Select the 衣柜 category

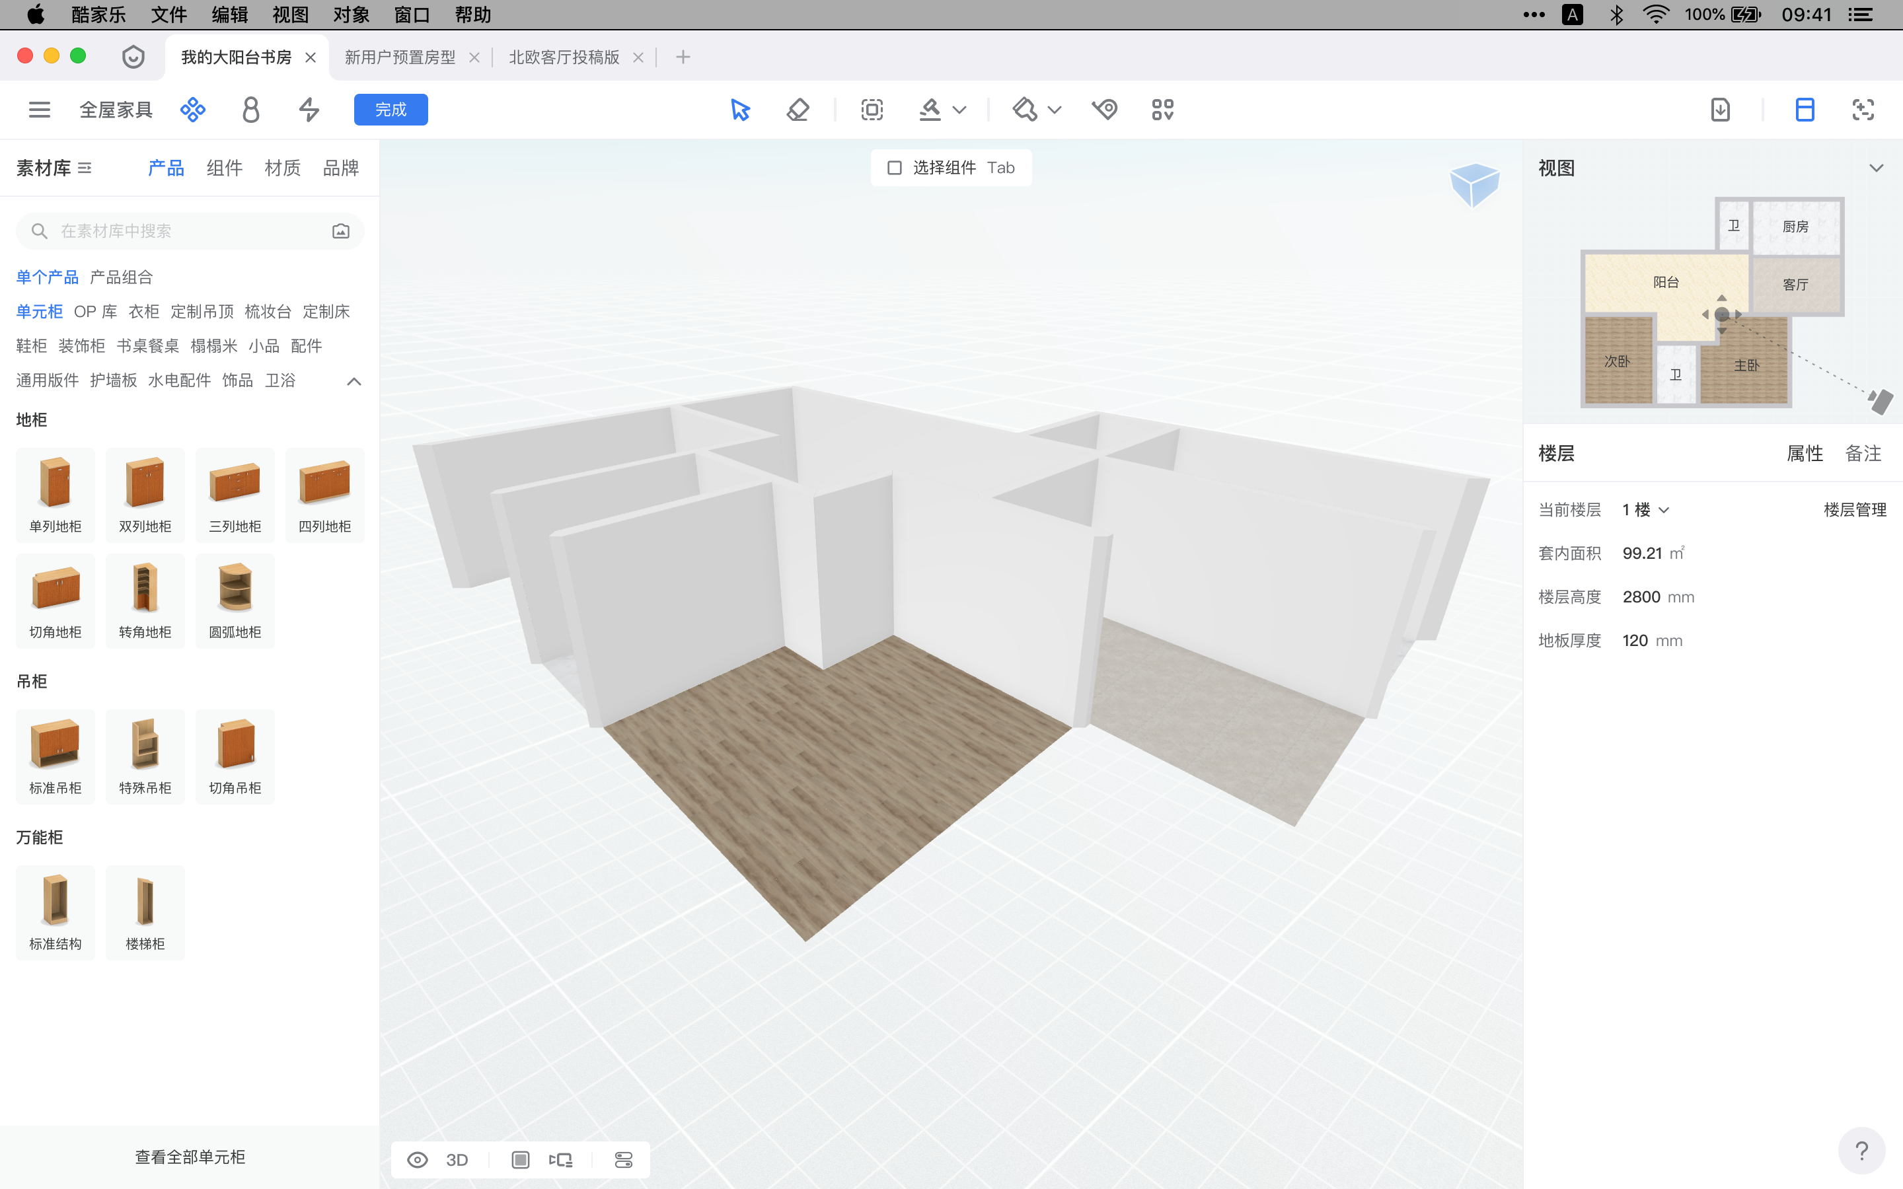[144, 311]
